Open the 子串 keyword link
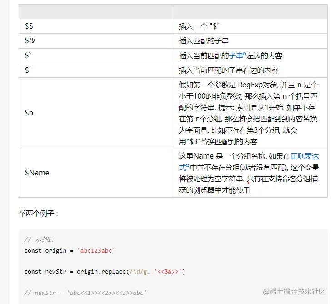Viewport: 334px width, 304px height. tap(235, 55)
